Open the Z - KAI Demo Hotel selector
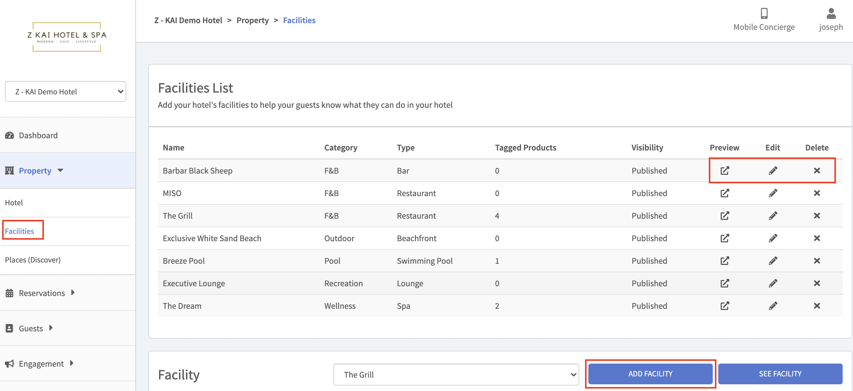The height and width of the screenshot is (391, 853). click(x=66, y=92)
